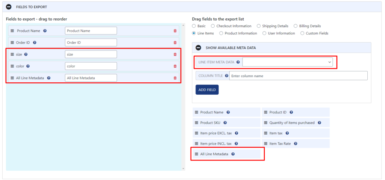Click help icon next to Item Tax Rate
The image size is (385, 180).
click(296, 144)
